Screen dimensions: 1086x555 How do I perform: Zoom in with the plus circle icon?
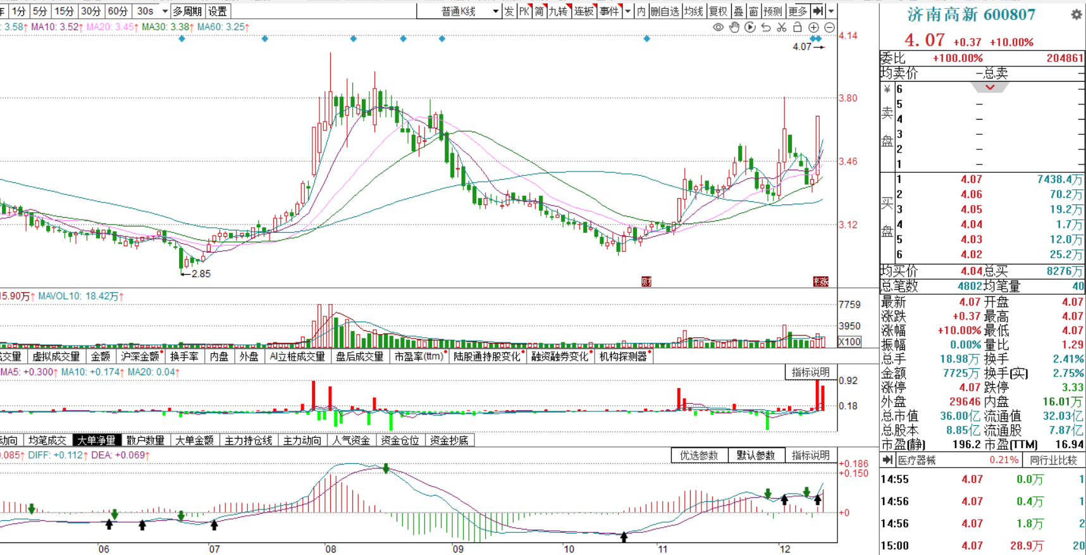pyautogui.click(x=813, y=27)
